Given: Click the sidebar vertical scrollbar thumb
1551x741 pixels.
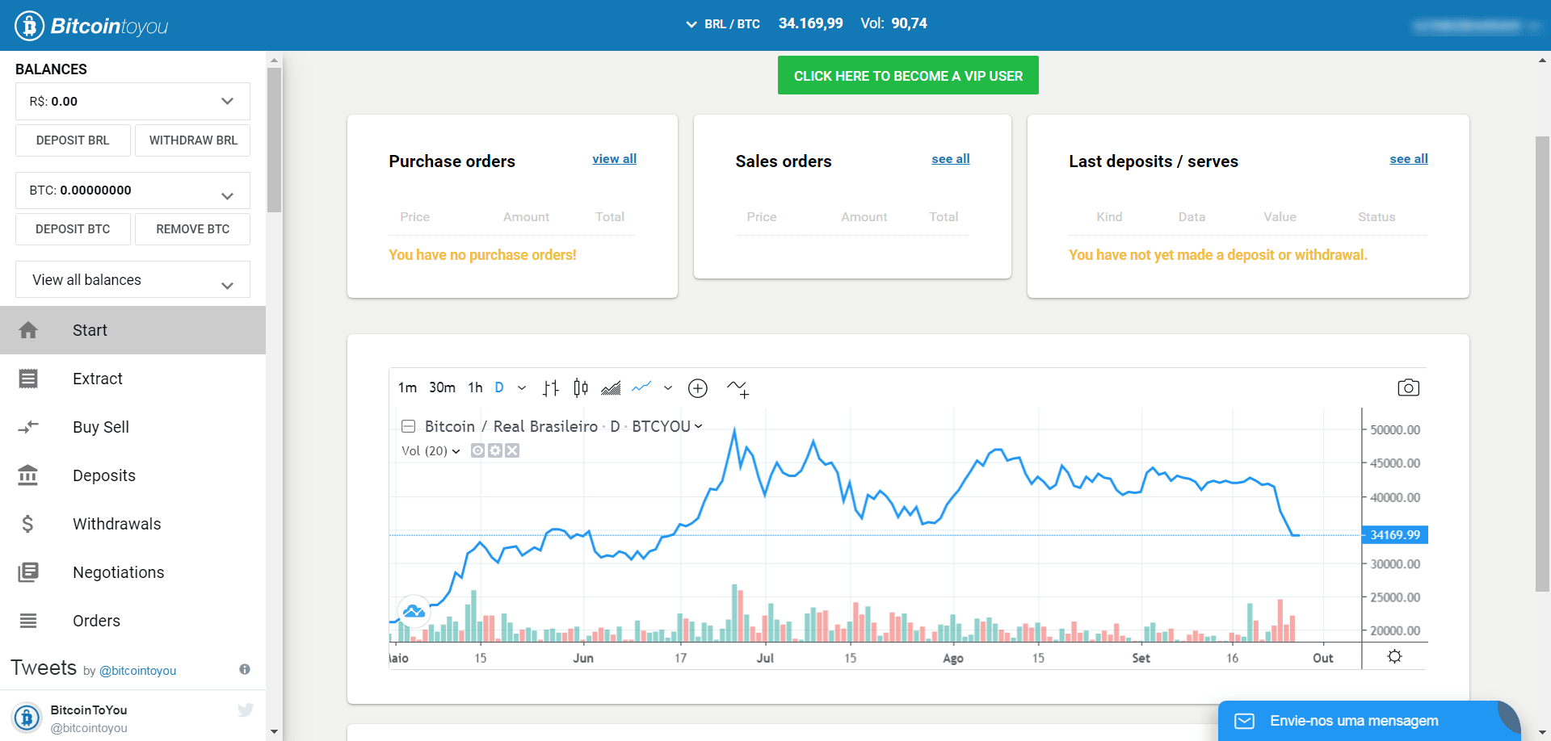Looking at the screenshot, I should (275, 140).
